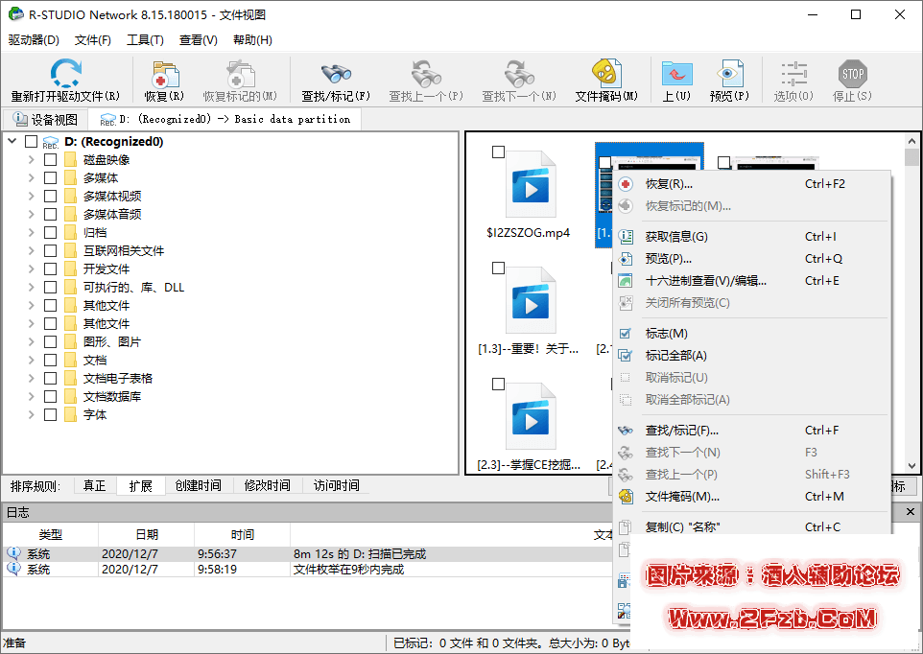Click the Up (上) folder toolbar icon
Screen dimensions: 923x654
pos(676,74)
